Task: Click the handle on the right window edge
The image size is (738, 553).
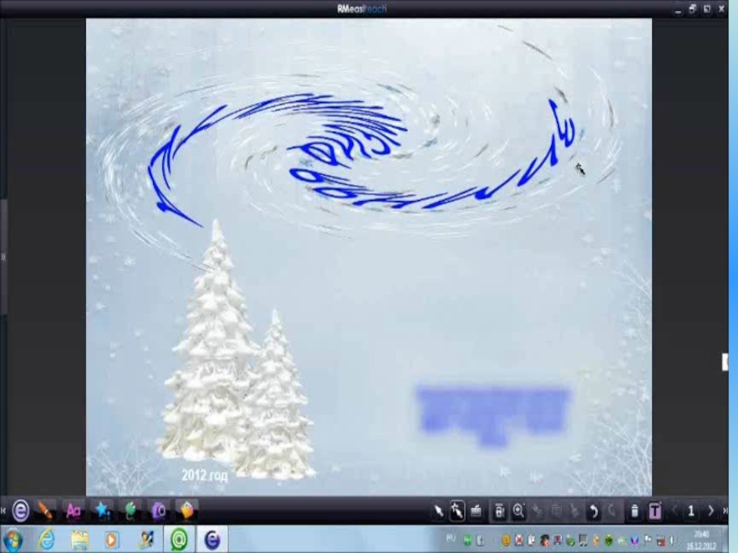Action: pyautogui.click(x=725, y=362)
